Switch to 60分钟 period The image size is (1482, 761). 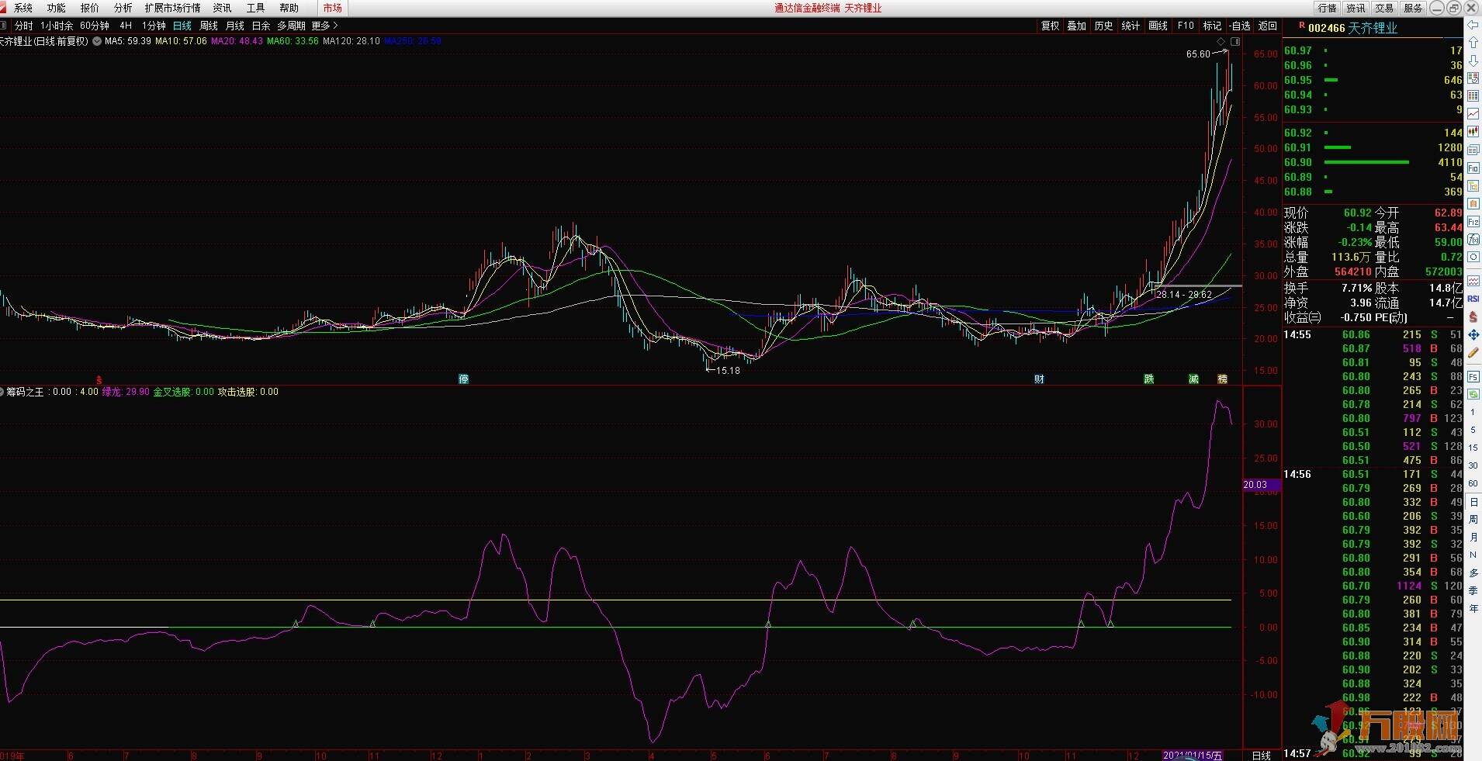coord(95,26)
